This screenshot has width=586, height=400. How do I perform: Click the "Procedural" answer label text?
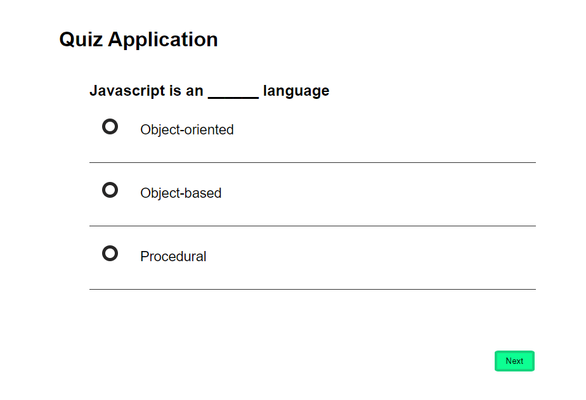173,257
